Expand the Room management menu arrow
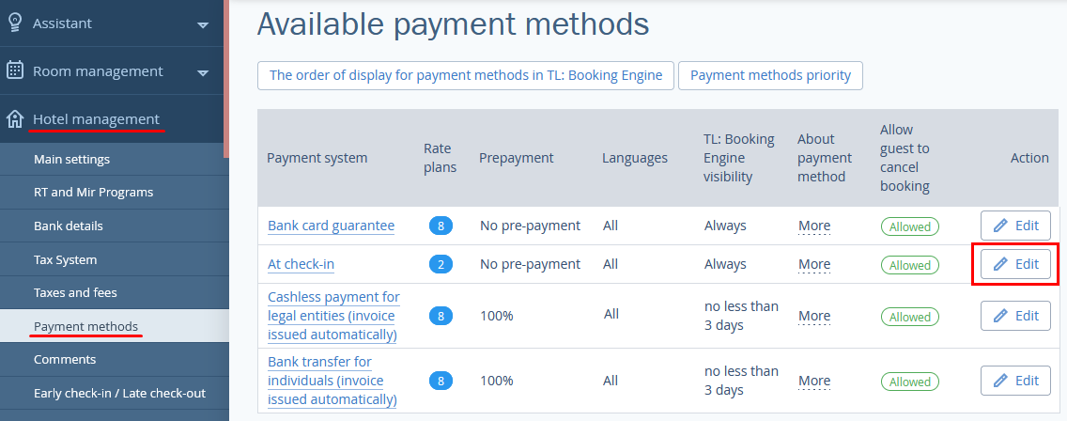 pos(202,72)
